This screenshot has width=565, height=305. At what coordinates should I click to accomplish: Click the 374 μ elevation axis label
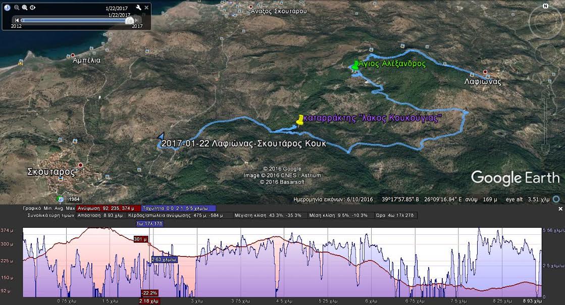[7, 230]
